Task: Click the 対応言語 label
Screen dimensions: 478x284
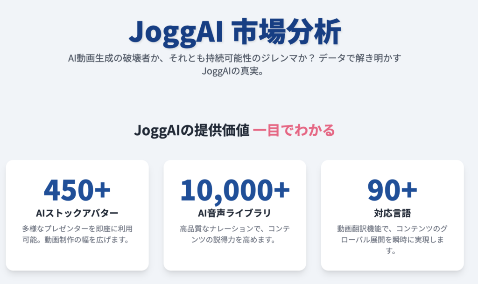Action: tap(392, 213)
